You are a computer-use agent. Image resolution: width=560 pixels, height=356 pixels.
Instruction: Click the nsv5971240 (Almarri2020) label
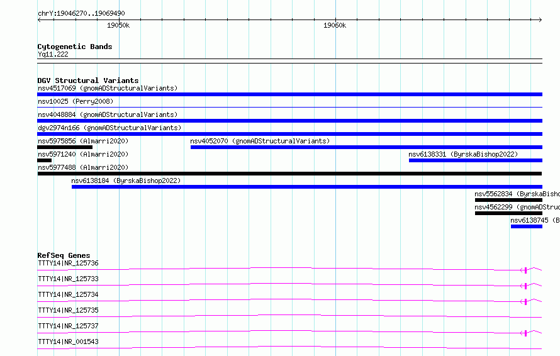click(x=83, y=154)
